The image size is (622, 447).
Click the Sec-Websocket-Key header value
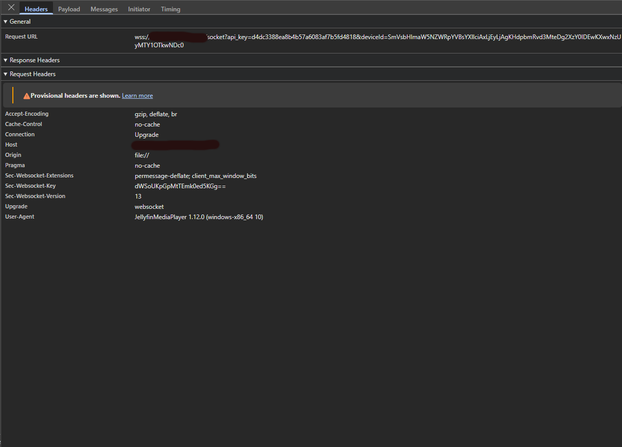coord(180,186)
